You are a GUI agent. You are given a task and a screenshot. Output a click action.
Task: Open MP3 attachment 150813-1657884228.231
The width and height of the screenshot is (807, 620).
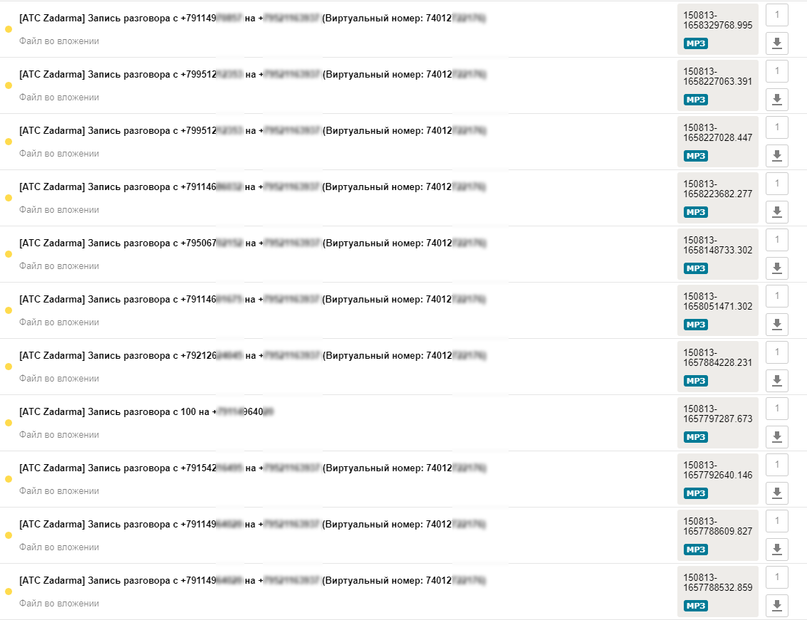(x=717, y=367)
